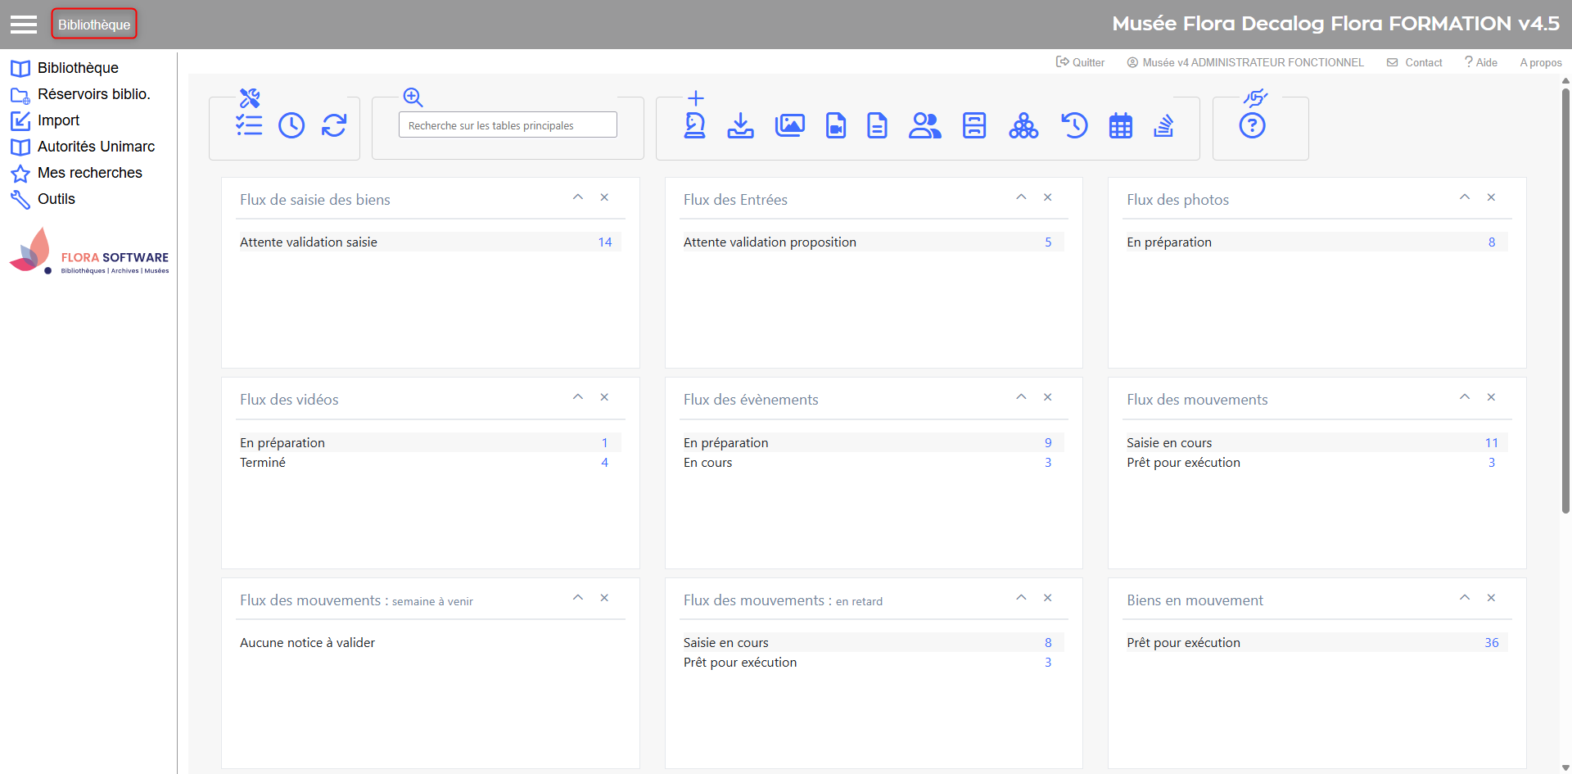Click the Recherche sur les tables principales field

click(508, 125)
